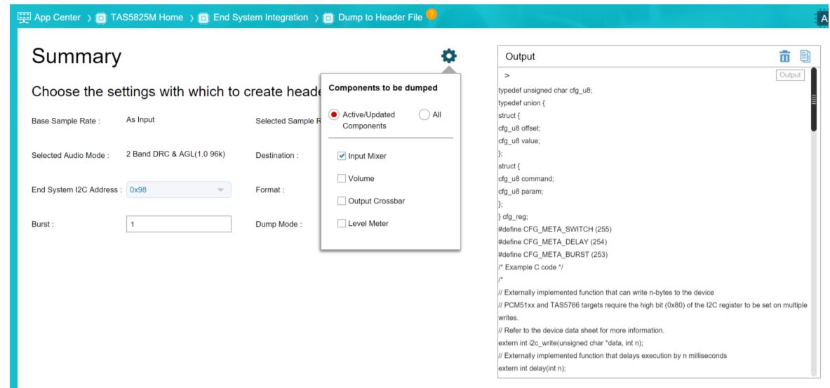830x388 pixels.
Task: Uncheck the Input Mixer checkbox
Action: pyautogui.click(x=342, y=156)
